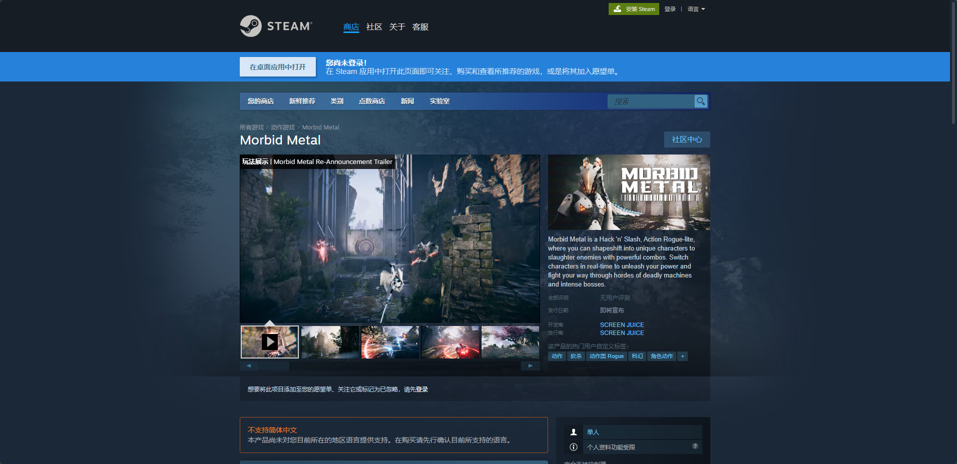Go to the 社区 header tab
This screenshot has height=464, width=957.
point(374,27)
